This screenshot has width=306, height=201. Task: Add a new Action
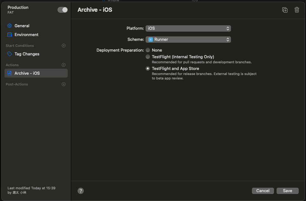pyautogui.click(x=63, y=65)
